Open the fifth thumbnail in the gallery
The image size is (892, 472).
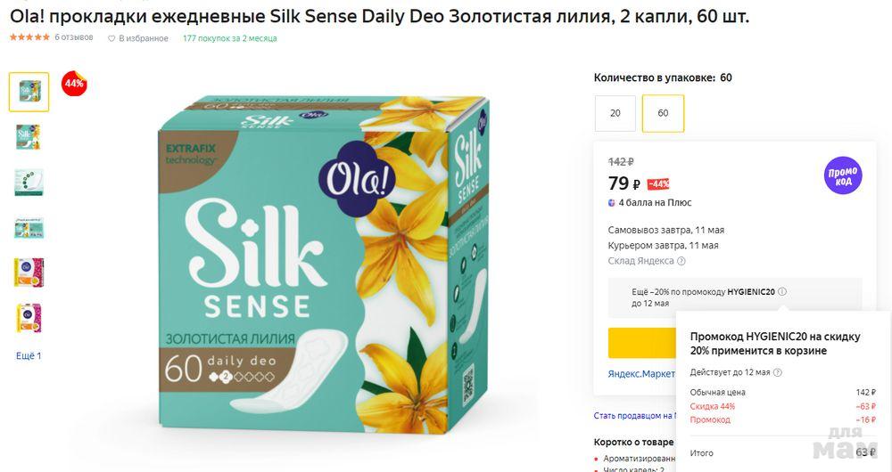pos(29,273)
